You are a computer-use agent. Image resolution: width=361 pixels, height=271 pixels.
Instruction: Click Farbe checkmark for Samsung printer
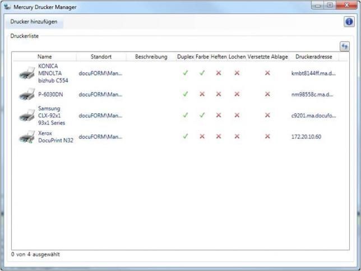point(202,115)
